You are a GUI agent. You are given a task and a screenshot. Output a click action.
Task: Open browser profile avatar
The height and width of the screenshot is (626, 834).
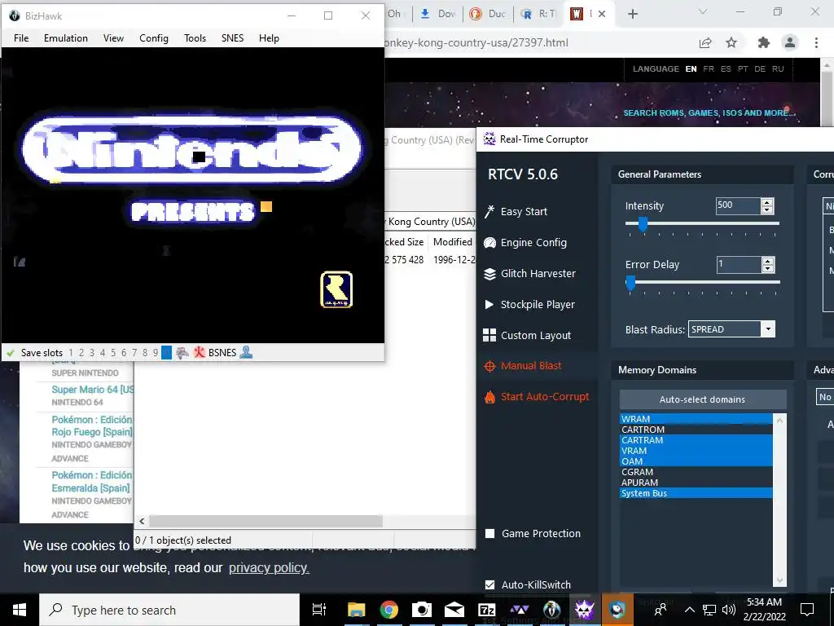click(x=790, y=42)
